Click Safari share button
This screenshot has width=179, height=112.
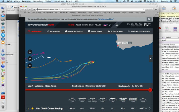point(30,10)
